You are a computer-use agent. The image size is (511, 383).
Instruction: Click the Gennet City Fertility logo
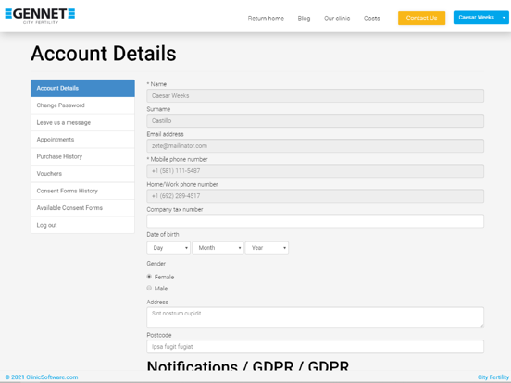pyautogui.click(x=40, y=16)
